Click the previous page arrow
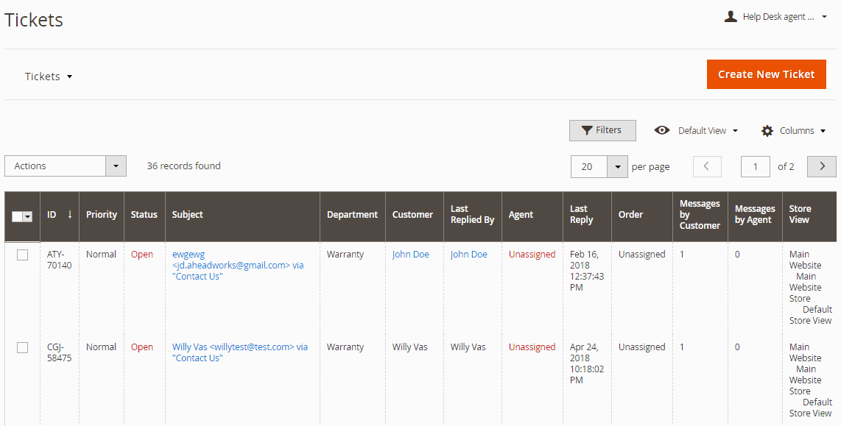Image resolution: width=841 pixels, height=426 pixels. tap(707, 167)
